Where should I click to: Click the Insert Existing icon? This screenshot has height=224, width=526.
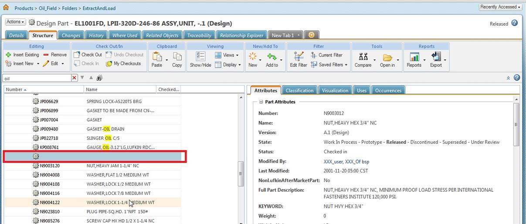tap(8, 55)
